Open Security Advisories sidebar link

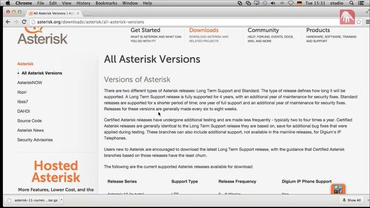tap(35, 140)
